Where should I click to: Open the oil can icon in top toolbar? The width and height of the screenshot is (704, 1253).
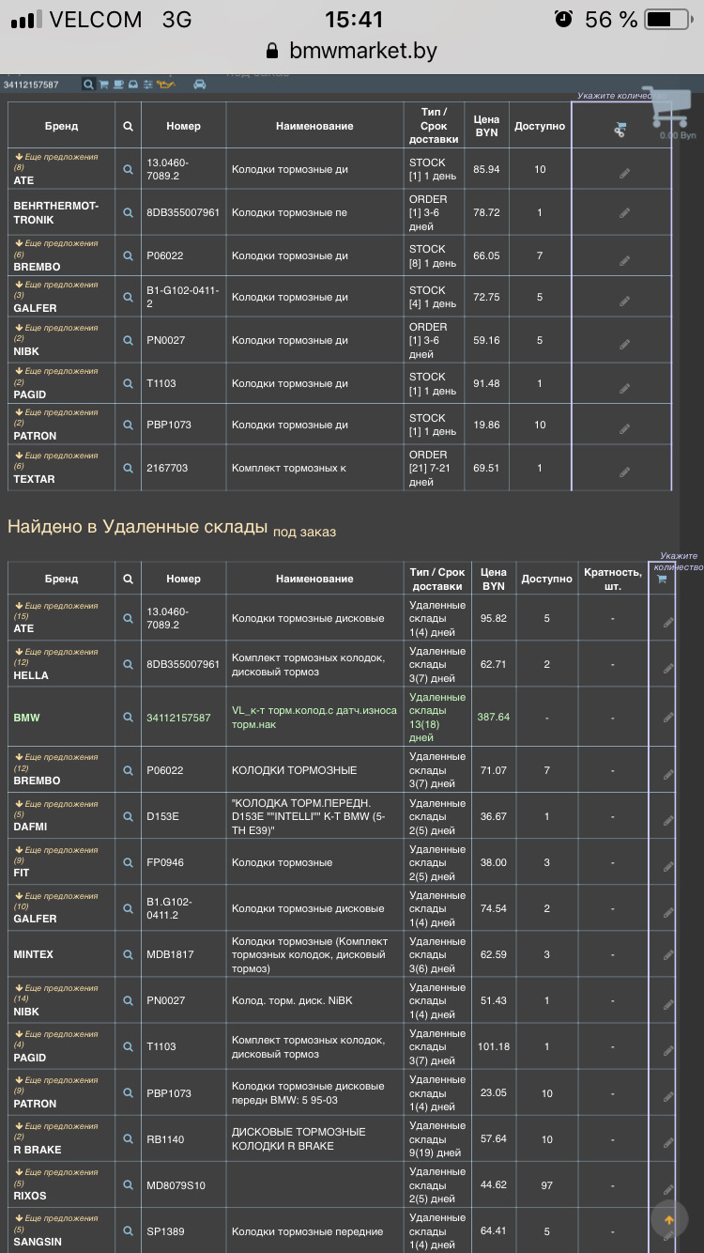(x=165, y=85)
